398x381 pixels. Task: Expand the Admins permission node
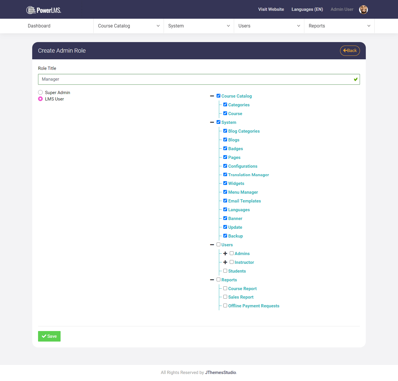coord(225,253)
